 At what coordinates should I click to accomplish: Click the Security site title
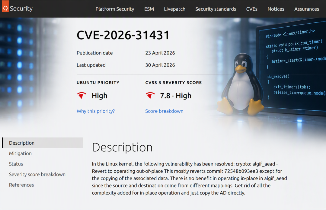[x=21, y=8]
